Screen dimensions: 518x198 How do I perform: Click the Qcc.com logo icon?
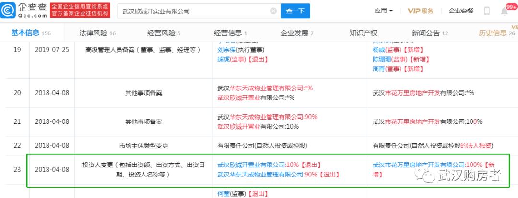point(9,11)
